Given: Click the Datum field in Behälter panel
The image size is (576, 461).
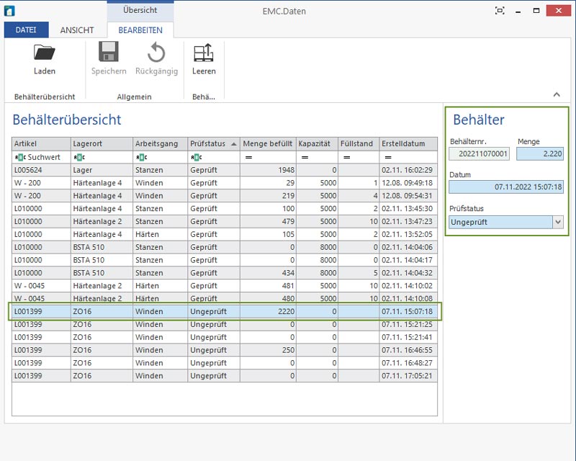Looking at the screenshot, I should click(506, 187).
